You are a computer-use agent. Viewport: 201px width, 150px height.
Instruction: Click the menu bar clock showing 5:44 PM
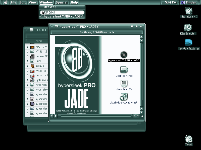click(171, 2)
